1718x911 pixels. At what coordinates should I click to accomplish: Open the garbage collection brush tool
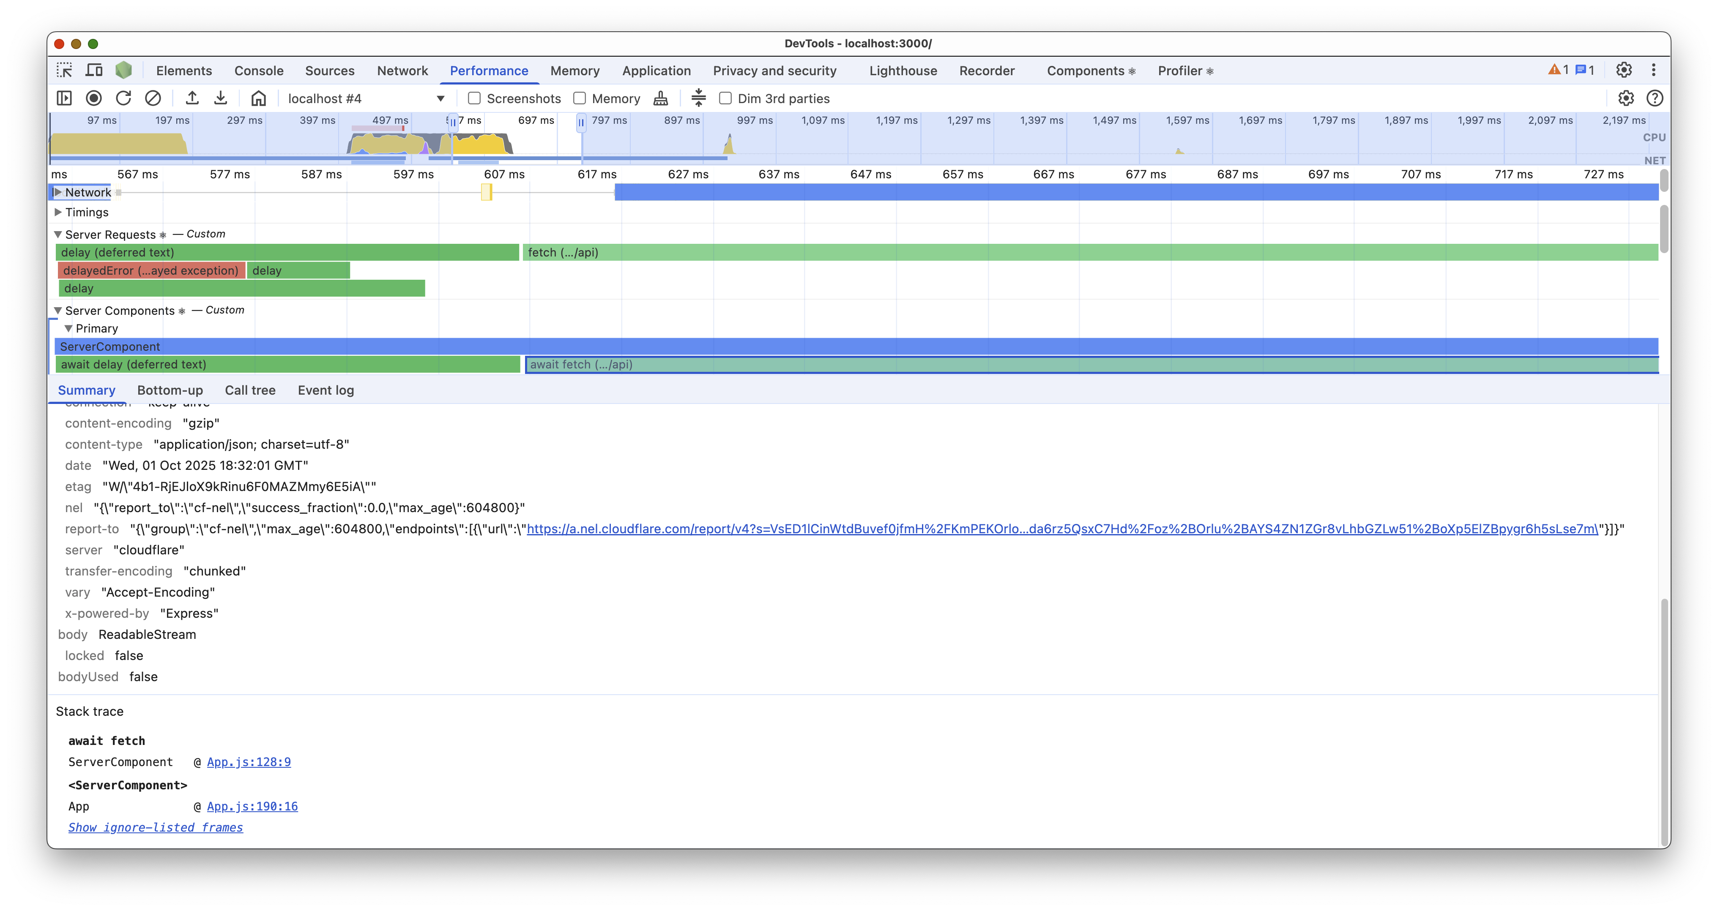tap(660, 98)
